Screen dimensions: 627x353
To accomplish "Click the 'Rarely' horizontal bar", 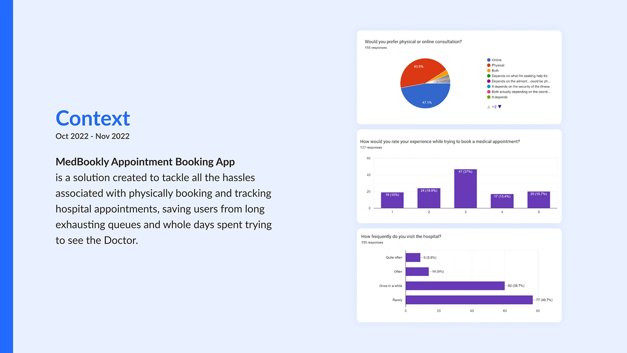I will tap(469, 300).
